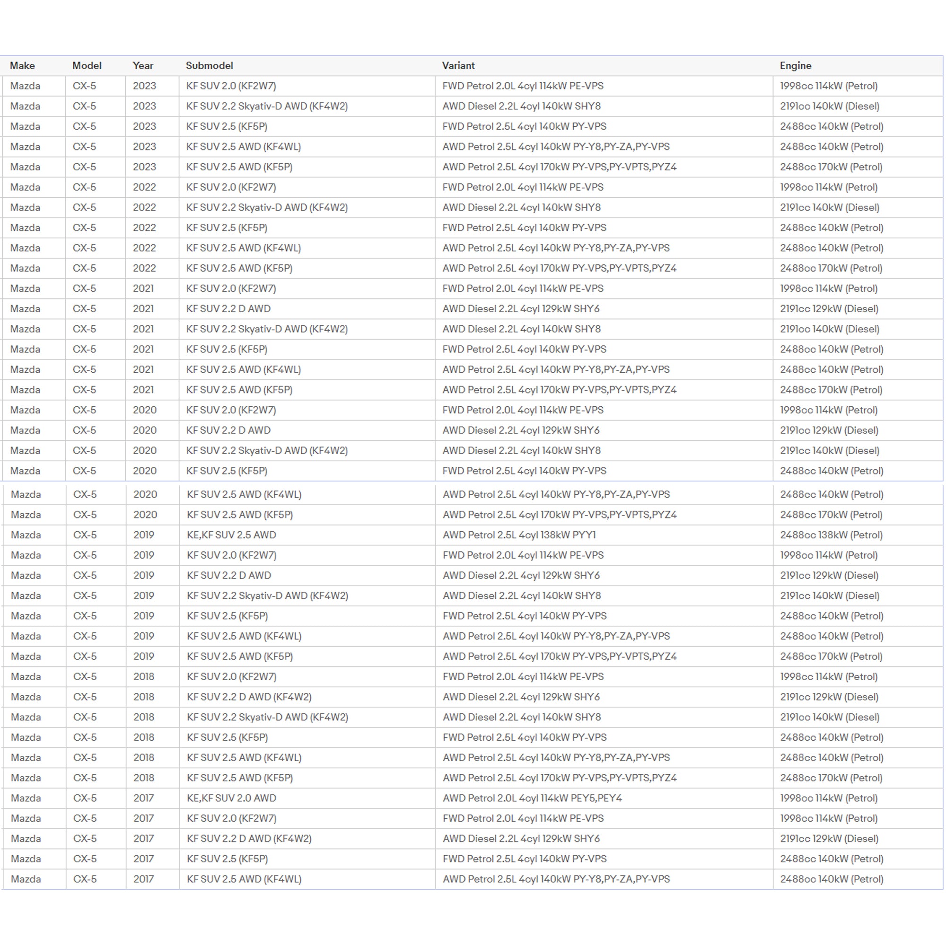Select 2020 'KF SUV 2.2 Skyativ-D AWD (KF4W2)' submodel
Screen dimensions: 946x946
pos(267,451)
